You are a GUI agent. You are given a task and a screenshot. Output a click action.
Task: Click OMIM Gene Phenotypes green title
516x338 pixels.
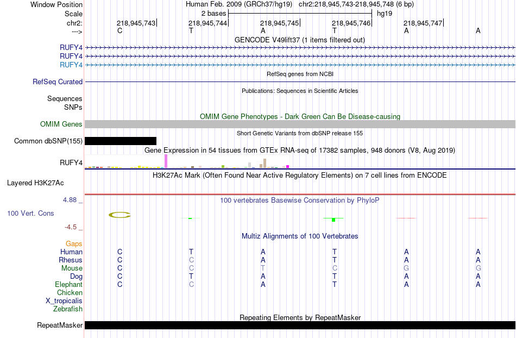coord(300,116)
